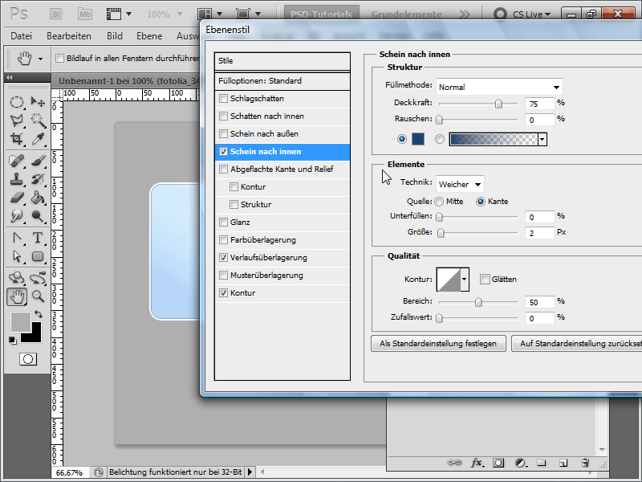Select the Healing Brush tool
The image size is (642, 482).
[16, 161]
